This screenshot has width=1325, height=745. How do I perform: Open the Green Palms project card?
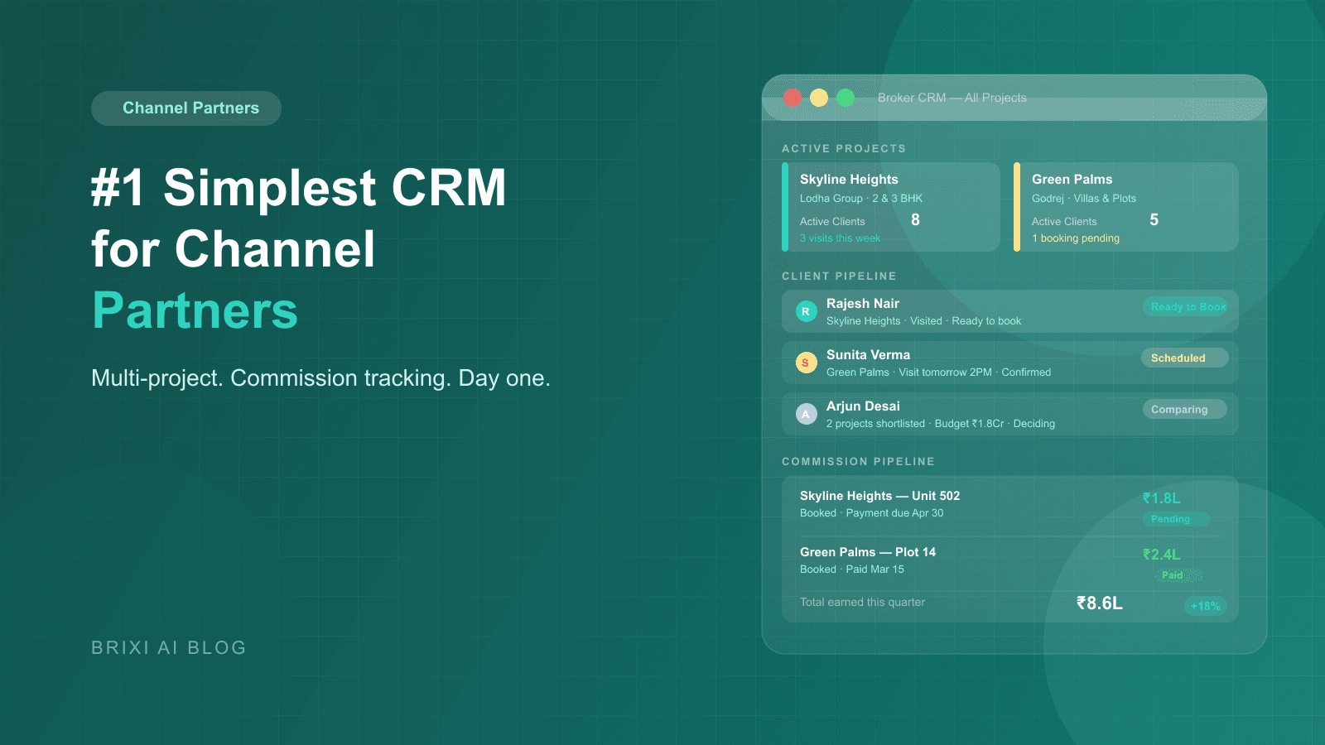1126,207
